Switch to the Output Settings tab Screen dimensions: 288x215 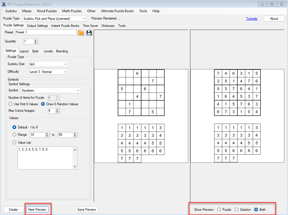click(37, 26)
